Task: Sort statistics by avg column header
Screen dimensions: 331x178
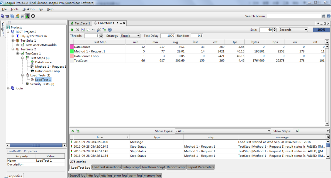Action: click(x=175, y=42)
